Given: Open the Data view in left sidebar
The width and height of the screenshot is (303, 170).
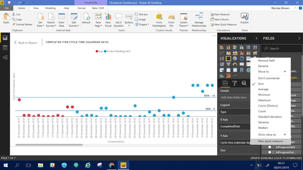Looking at the screenshot, I should (x=5, y=48).
